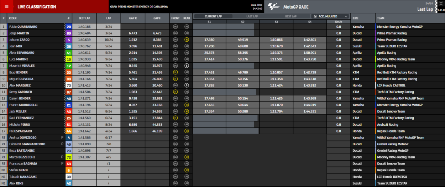The image size is (445, 187).
Task: Click the Best Lap column header
Action: (x=84, y=18)
